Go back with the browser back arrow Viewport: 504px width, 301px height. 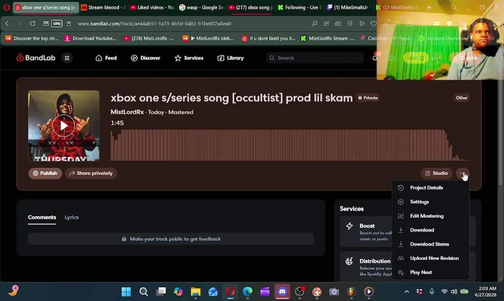[7, 24]
